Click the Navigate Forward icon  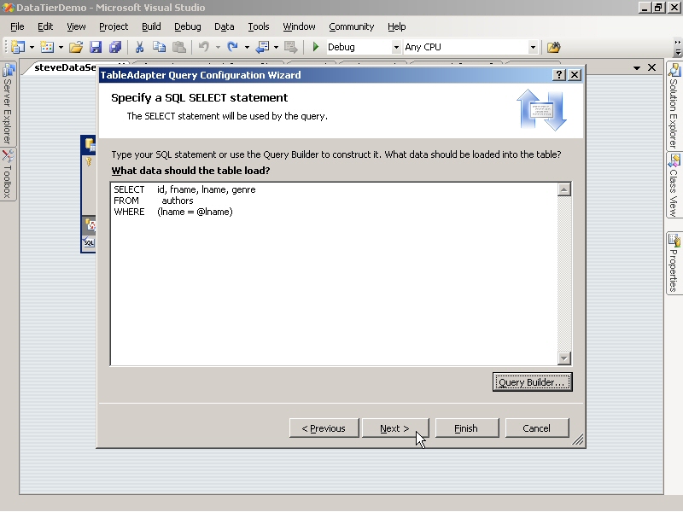[290, 47]
